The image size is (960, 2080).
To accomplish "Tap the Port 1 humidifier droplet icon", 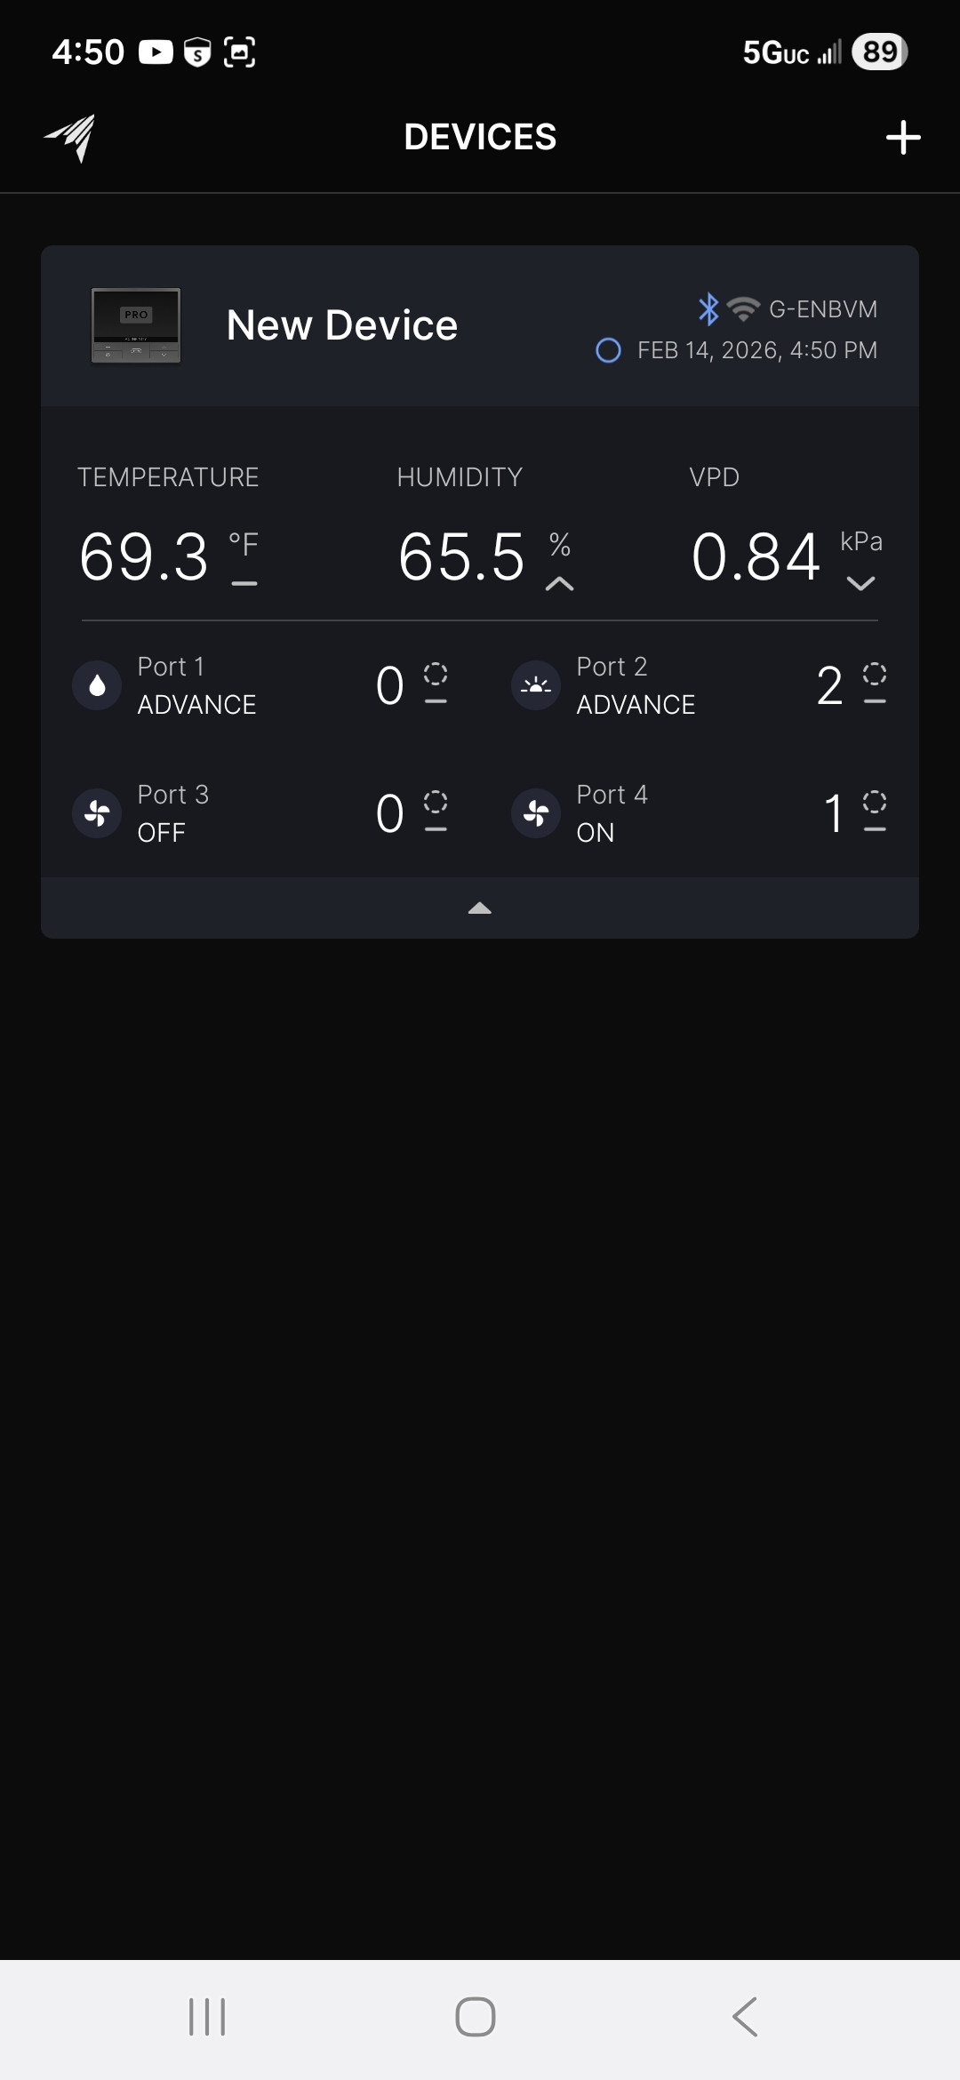I will click(x=97, y=685).
